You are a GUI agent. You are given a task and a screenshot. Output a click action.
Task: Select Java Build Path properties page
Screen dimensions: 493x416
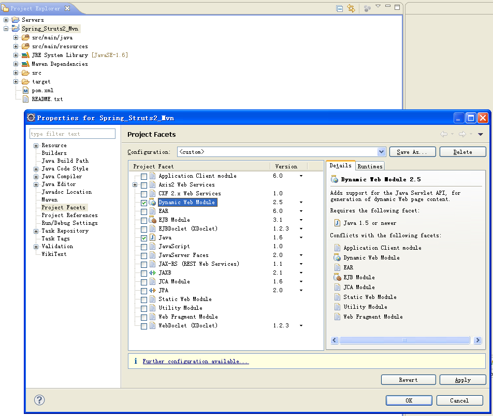65,161
